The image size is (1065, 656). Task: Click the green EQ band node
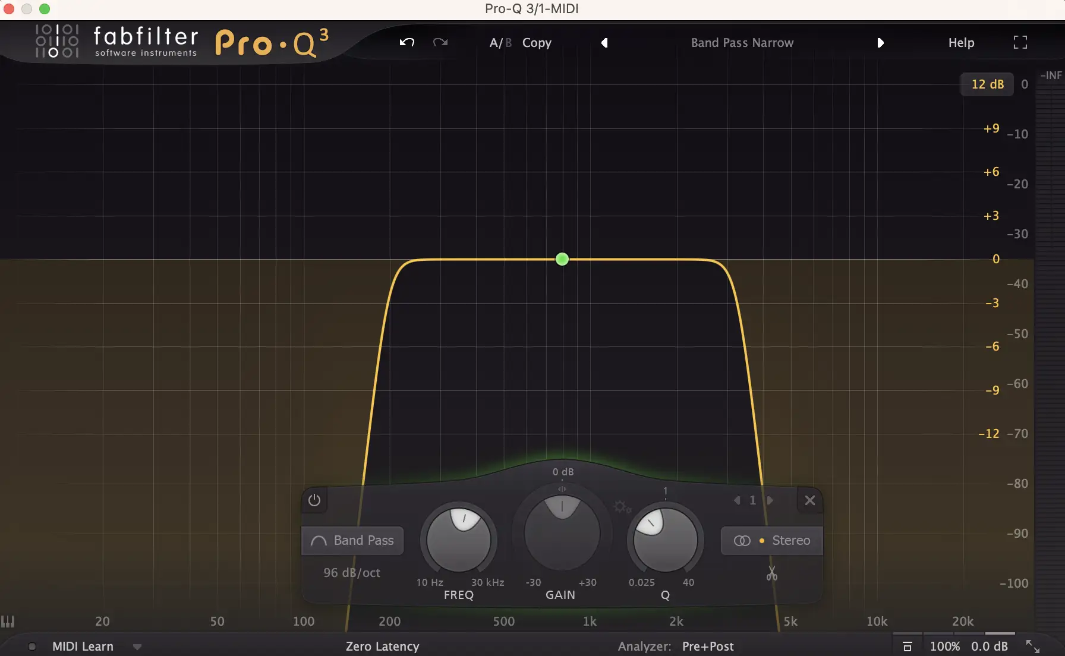pos(562,259)
